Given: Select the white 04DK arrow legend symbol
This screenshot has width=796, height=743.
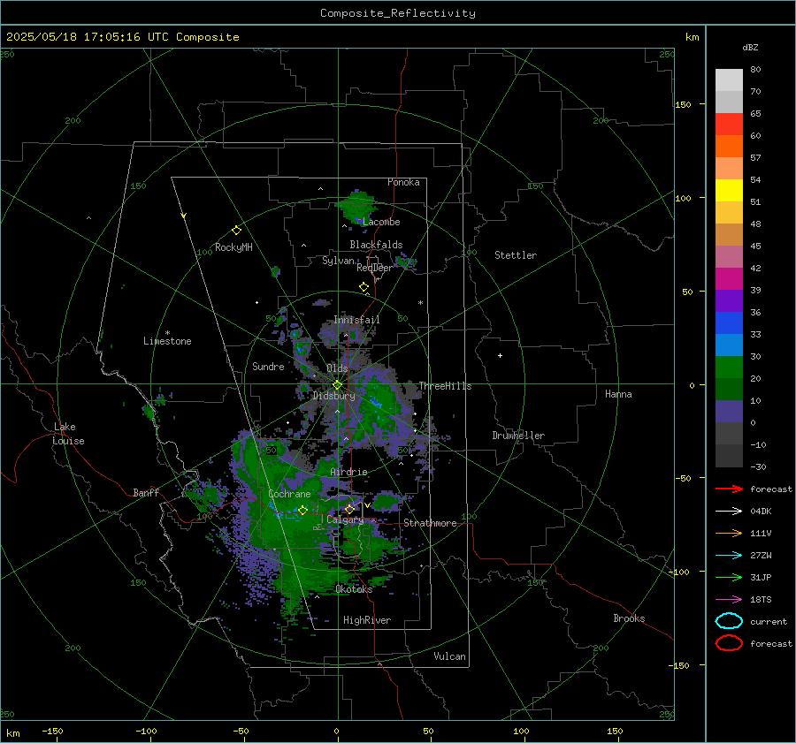Looking at the screenshot, I should 729,511.
